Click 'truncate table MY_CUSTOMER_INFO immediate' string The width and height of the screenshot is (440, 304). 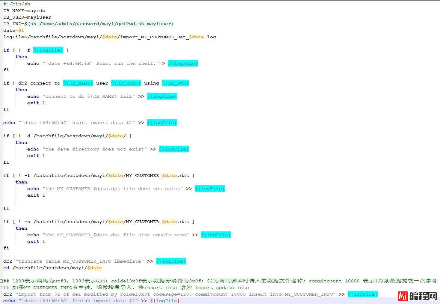pyautogui.click(x=80, y=261)
